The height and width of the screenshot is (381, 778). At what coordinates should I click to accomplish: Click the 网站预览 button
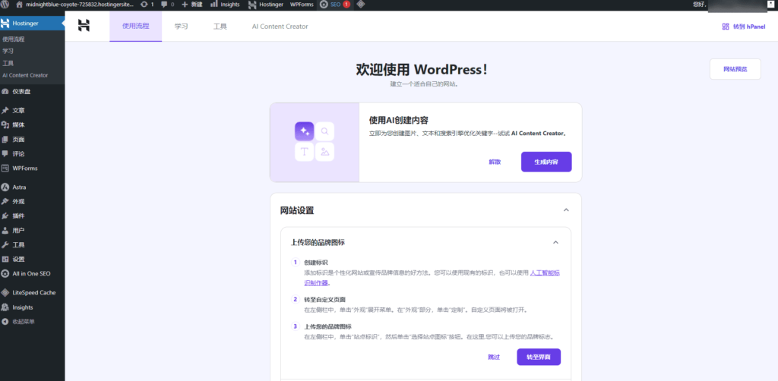(x=735, y=69)
